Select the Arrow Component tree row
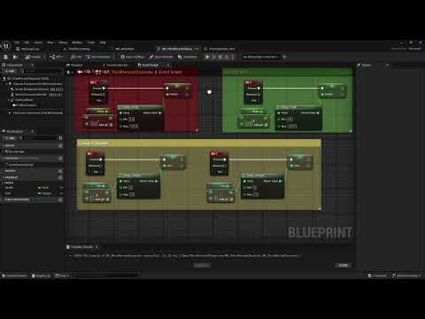This screenshot has height=319, width=425. (x=36, y=89)
